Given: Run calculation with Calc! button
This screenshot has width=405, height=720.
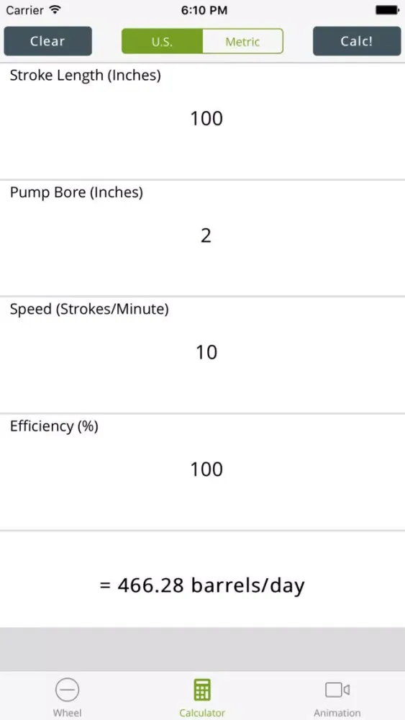Looking at the screenshot, I should coord(357,41).
